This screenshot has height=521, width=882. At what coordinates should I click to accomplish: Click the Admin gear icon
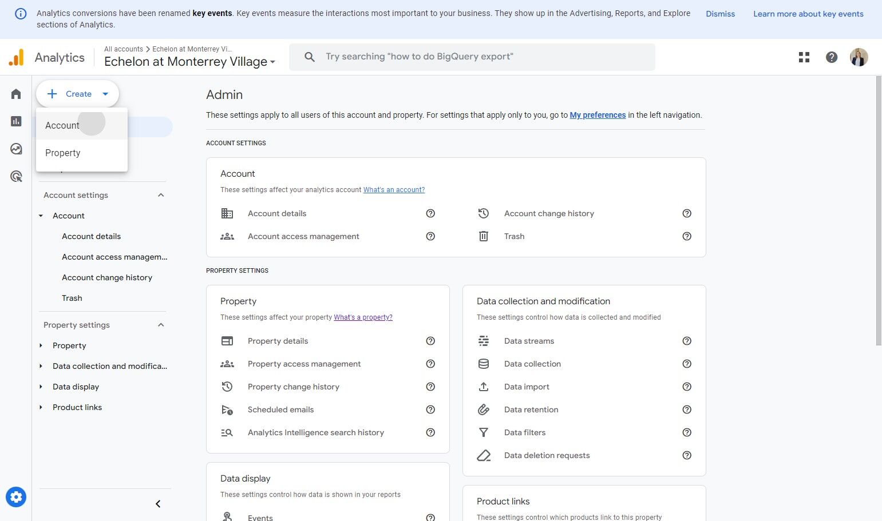[x=16, y=497]
